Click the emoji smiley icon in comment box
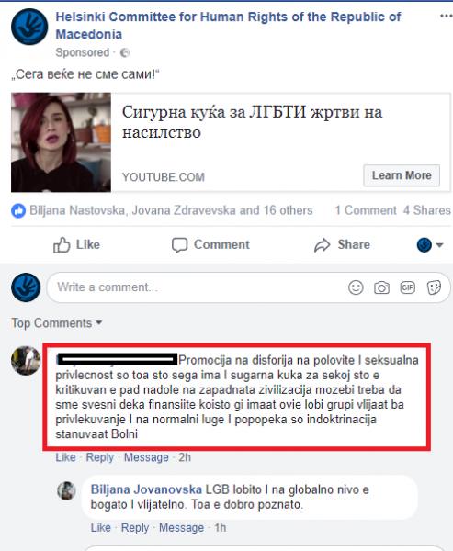The image size is (453, 551). (x=356, y=287)
